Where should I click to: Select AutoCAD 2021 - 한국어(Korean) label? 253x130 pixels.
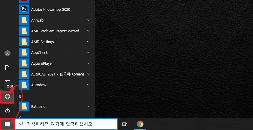coord(57,74)
